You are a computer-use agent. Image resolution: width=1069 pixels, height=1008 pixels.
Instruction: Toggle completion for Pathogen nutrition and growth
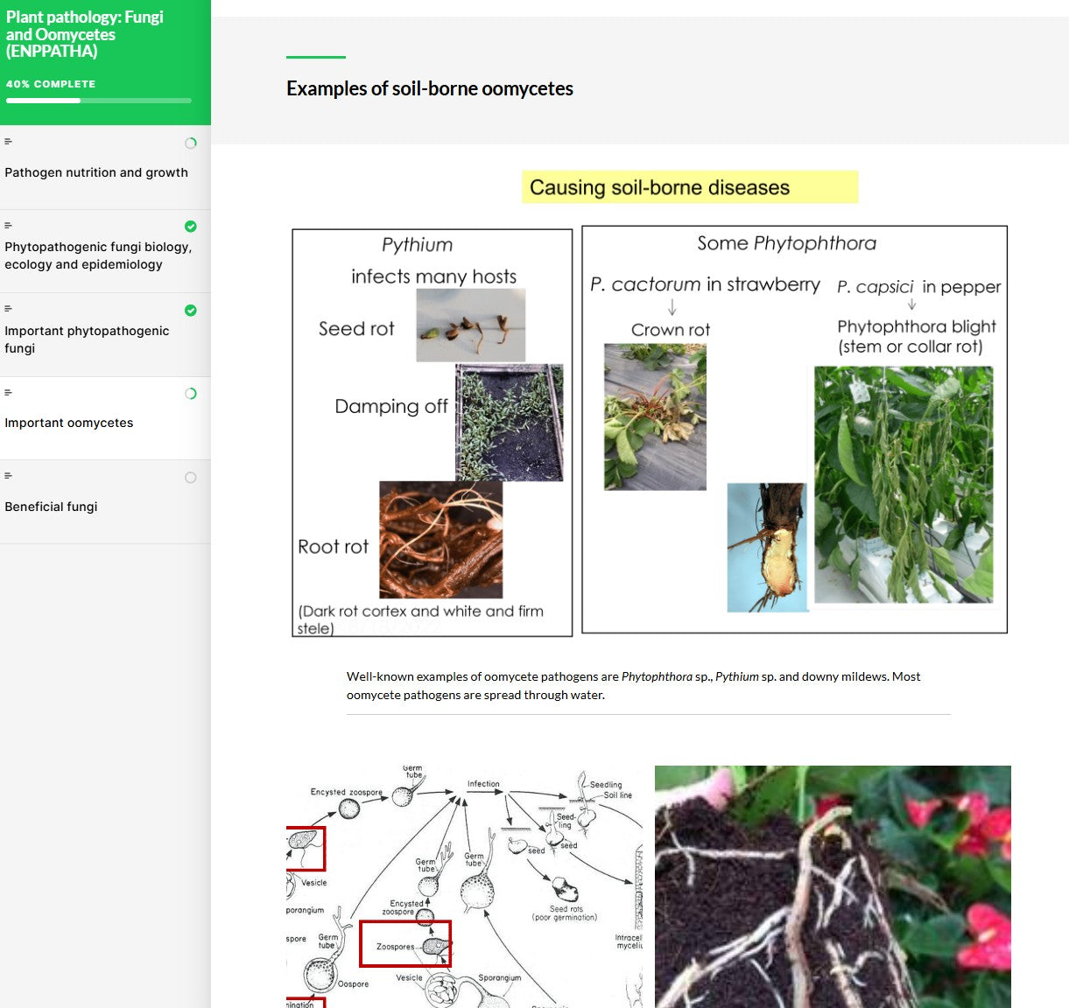point(190,143)
